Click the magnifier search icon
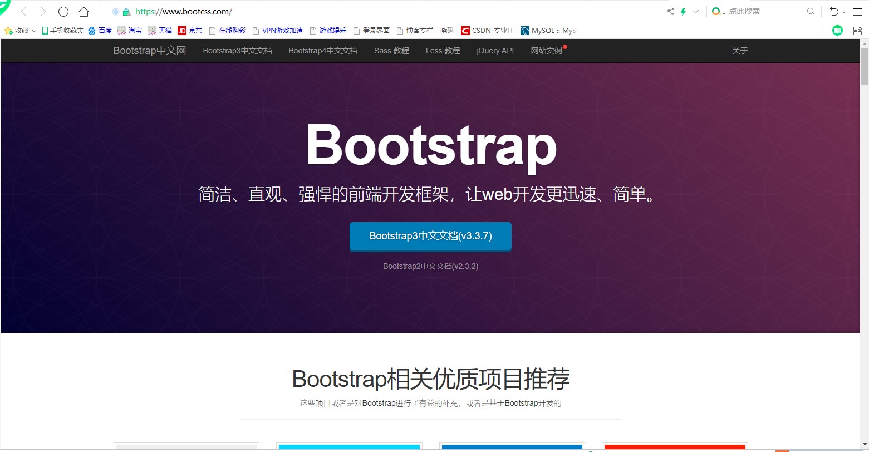The image size is (869, 452). pyautogui.click(x=811, y=11)
